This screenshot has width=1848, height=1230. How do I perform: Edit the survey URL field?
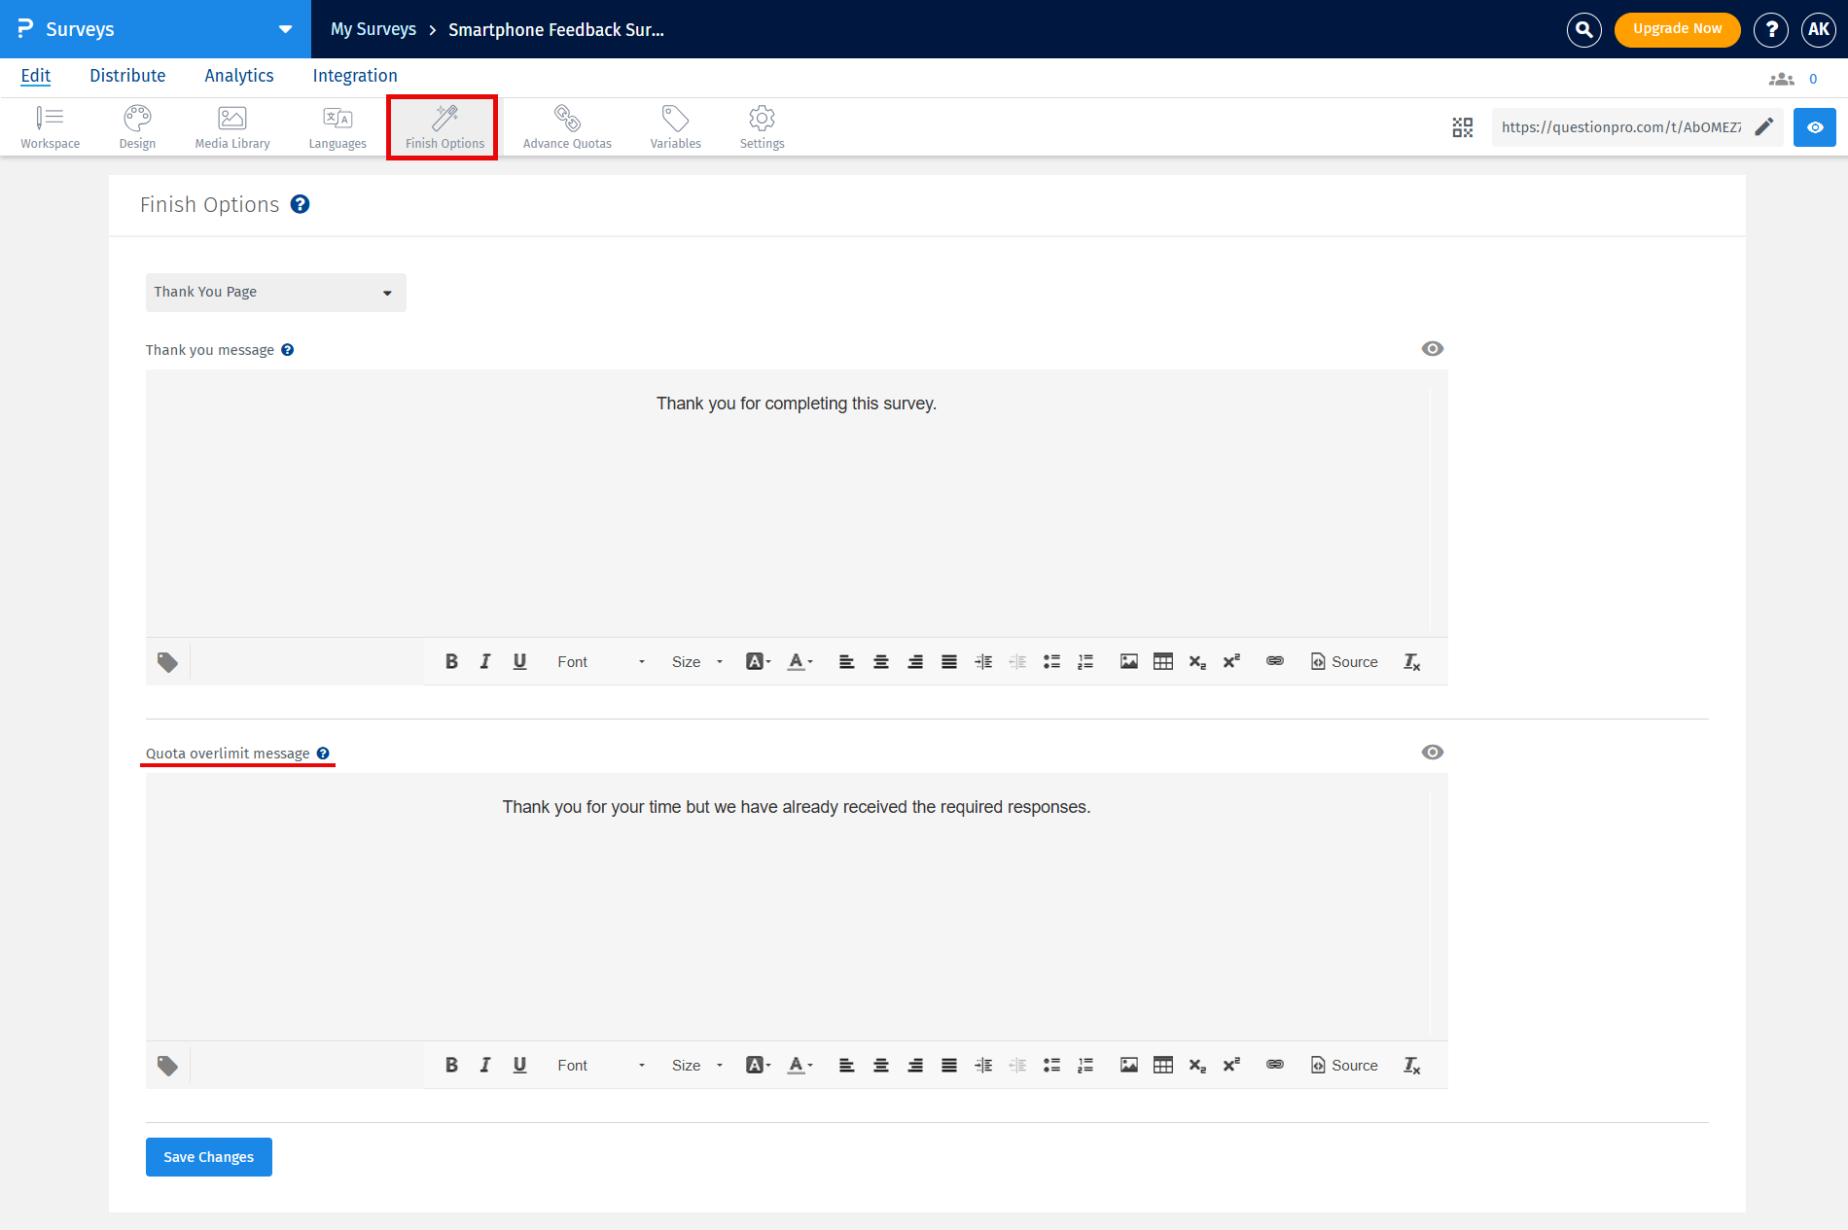tap(1766, 126)
